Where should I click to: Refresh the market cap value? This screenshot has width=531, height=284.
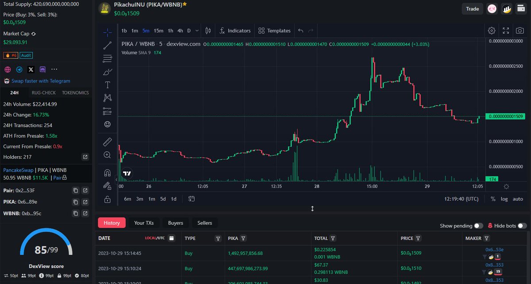tap(34, 34)
